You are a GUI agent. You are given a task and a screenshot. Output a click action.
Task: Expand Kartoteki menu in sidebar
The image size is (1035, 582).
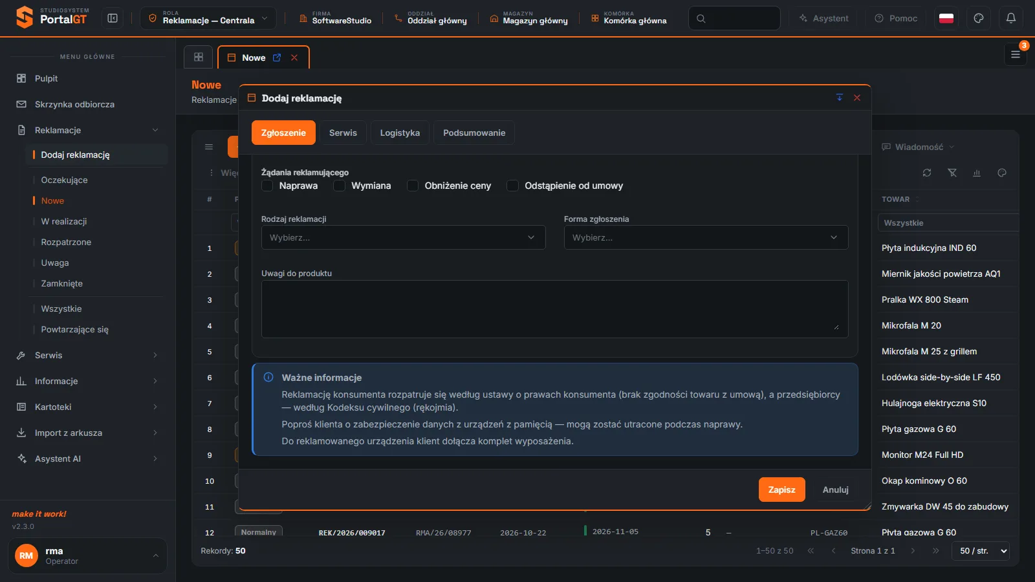(88, 407)
